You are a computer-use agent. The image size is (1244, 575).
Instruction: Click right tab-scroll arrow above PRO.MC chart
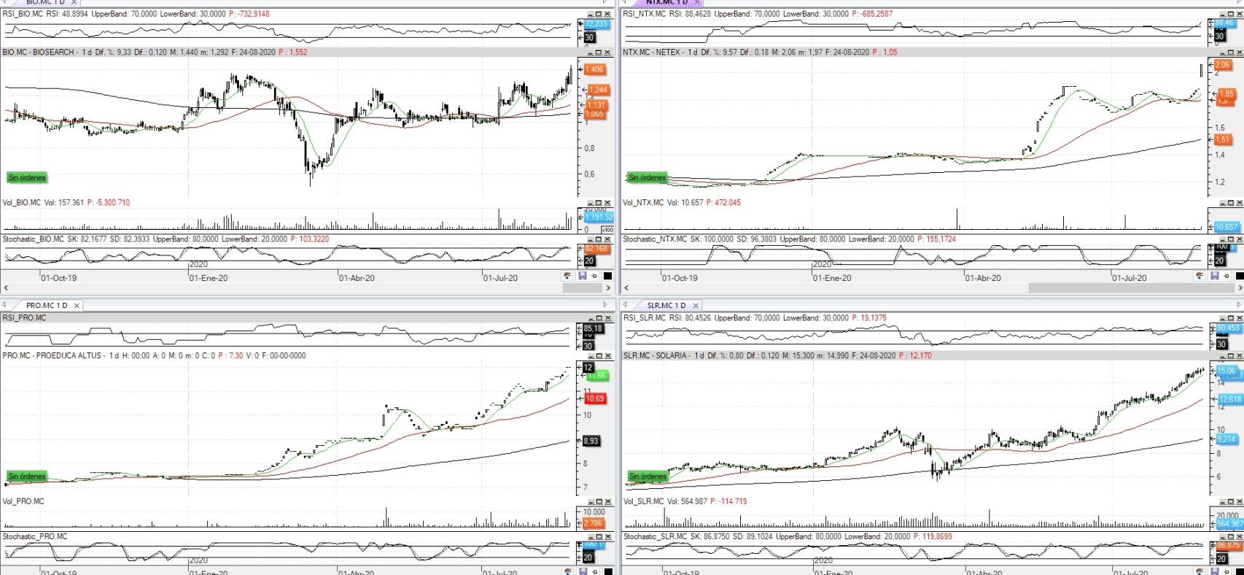(x=604, y=305)
